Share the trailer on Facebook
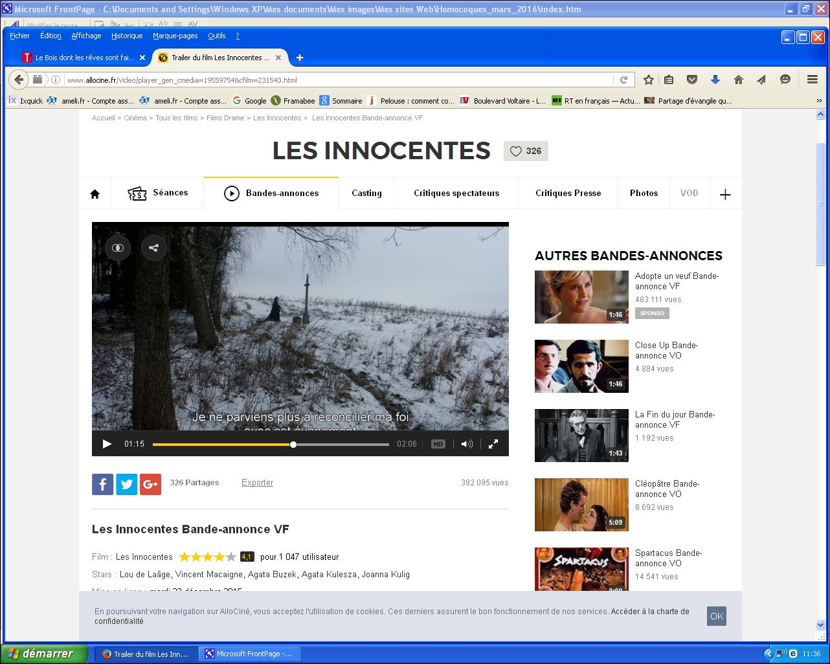The image size is (830, 664). [x=102, y=484]
